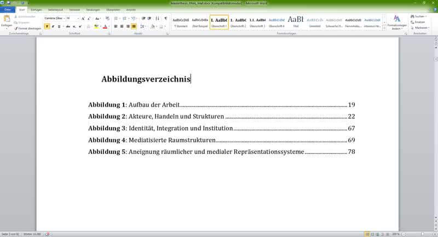
Task: Switch to the Seitenlayout ribbon tab
Action: (55, 10)
